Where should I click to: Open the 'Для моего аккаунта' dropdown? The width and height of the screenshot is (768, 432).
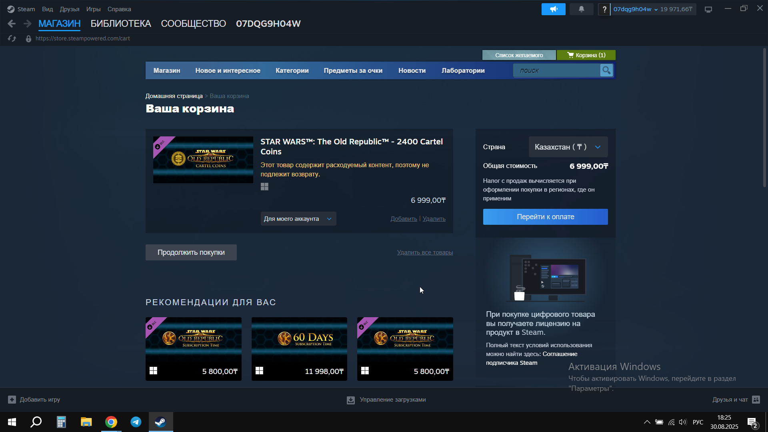pyautogui.click(x=298, y=219)
